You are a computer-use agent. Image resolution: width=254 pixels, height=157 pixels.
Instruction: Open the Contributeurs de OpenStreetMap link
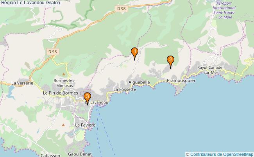(222, 154)
